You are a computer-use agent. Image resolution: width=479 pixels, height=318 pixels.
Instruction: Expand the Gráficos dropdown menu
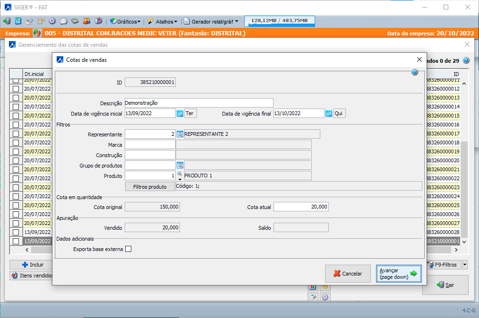pos(126,21)
